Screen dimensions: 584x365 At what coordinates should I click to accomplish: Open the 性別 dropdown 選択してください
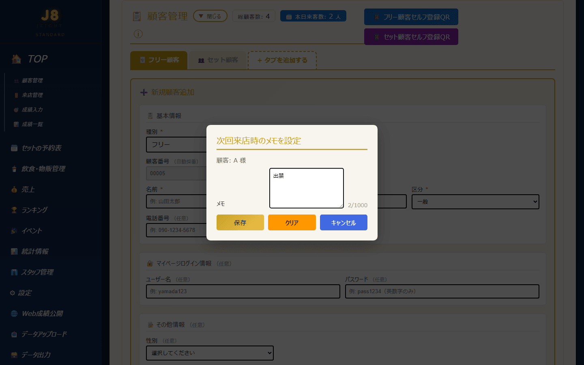pos(210,353)
